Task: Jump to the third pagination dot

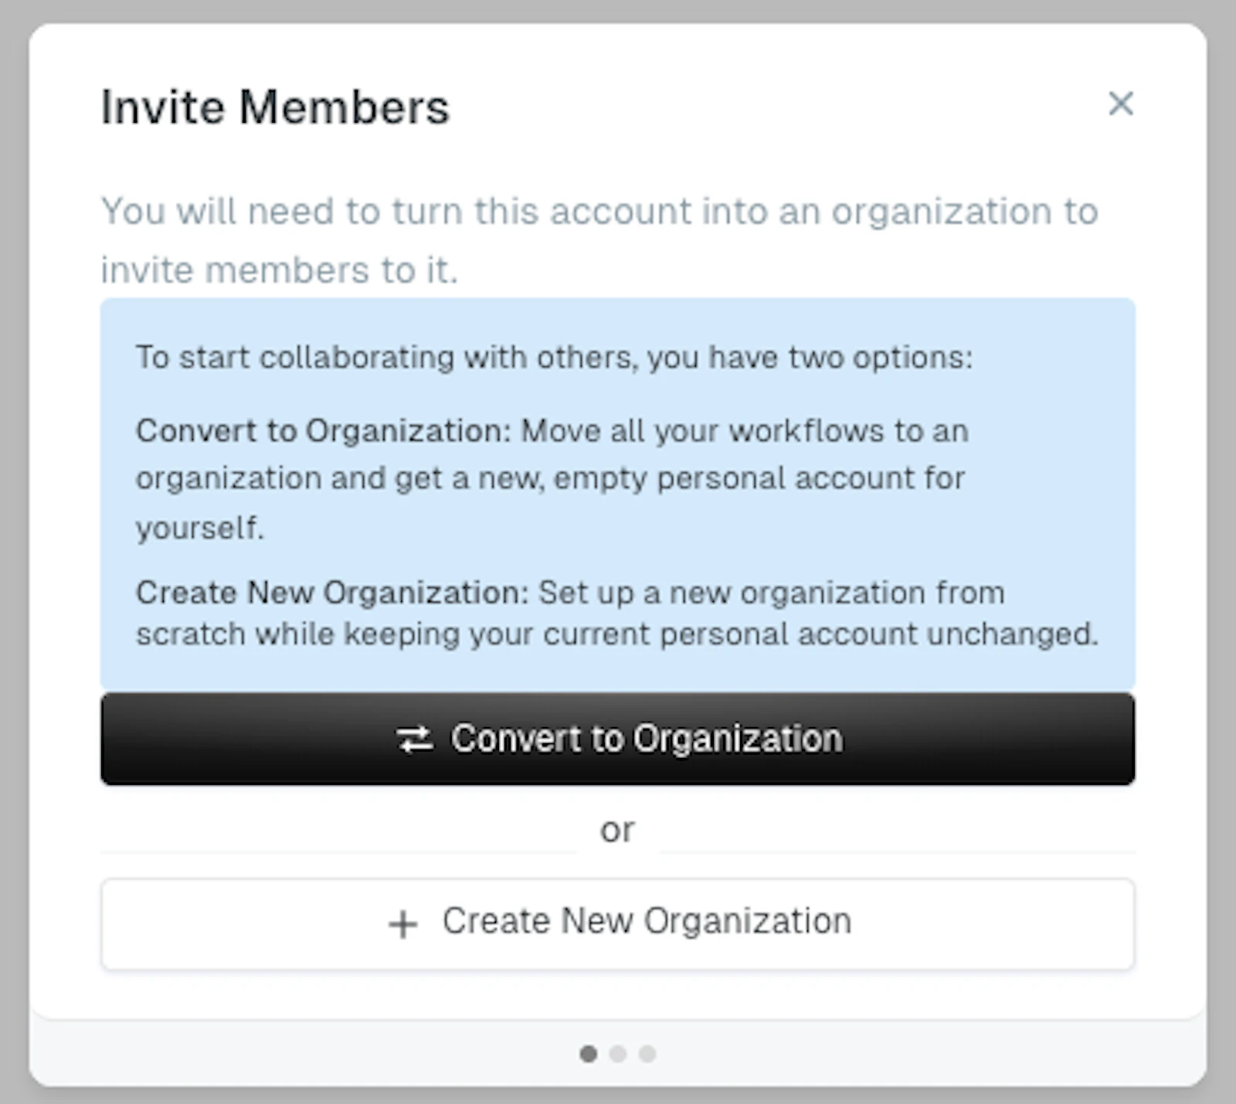Action: point(647,1054)
